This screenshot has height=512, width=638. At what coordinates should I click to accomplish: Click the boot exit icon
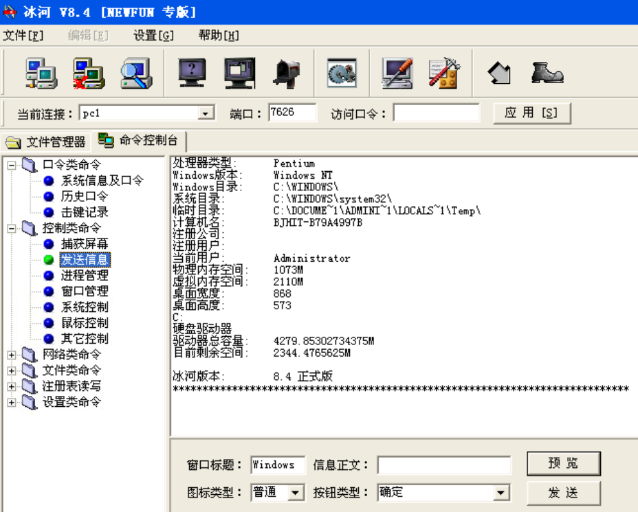(547, 73)
